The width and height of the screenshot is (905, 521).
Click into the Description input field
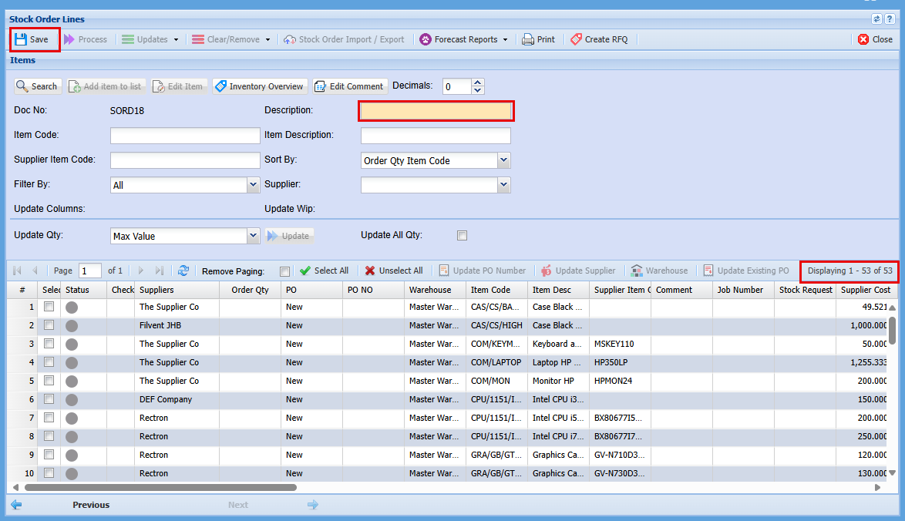click(436, 111)
